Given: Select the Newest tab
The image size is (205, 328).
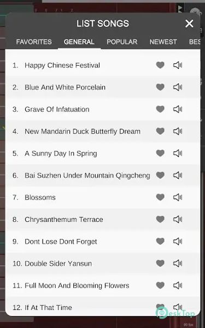Looking at the screenshot, I should point(163,42).
